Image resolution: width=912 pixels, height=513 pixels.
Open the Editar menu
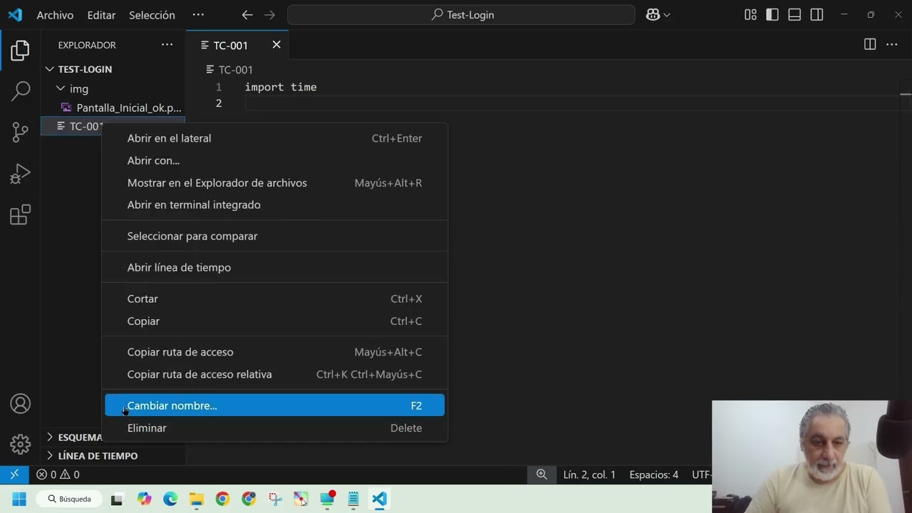[x=101, y=14]
